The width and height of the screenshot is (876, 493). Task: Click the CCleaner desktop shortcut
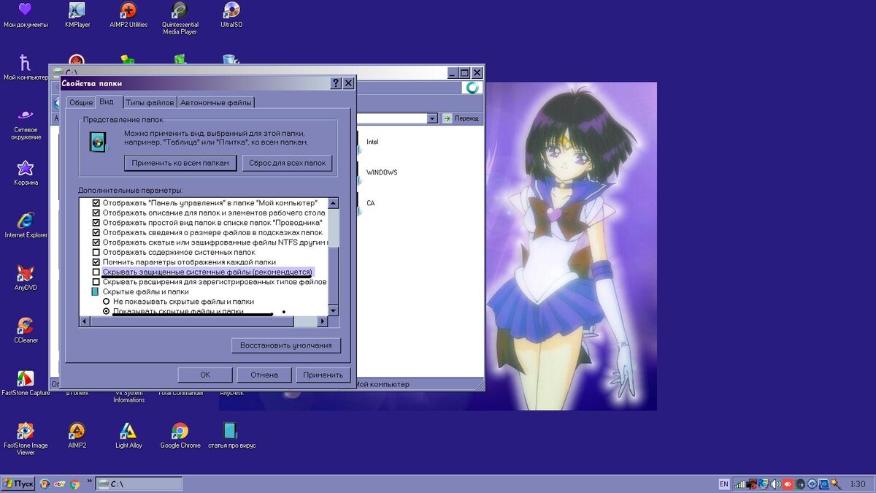point(26,331)
